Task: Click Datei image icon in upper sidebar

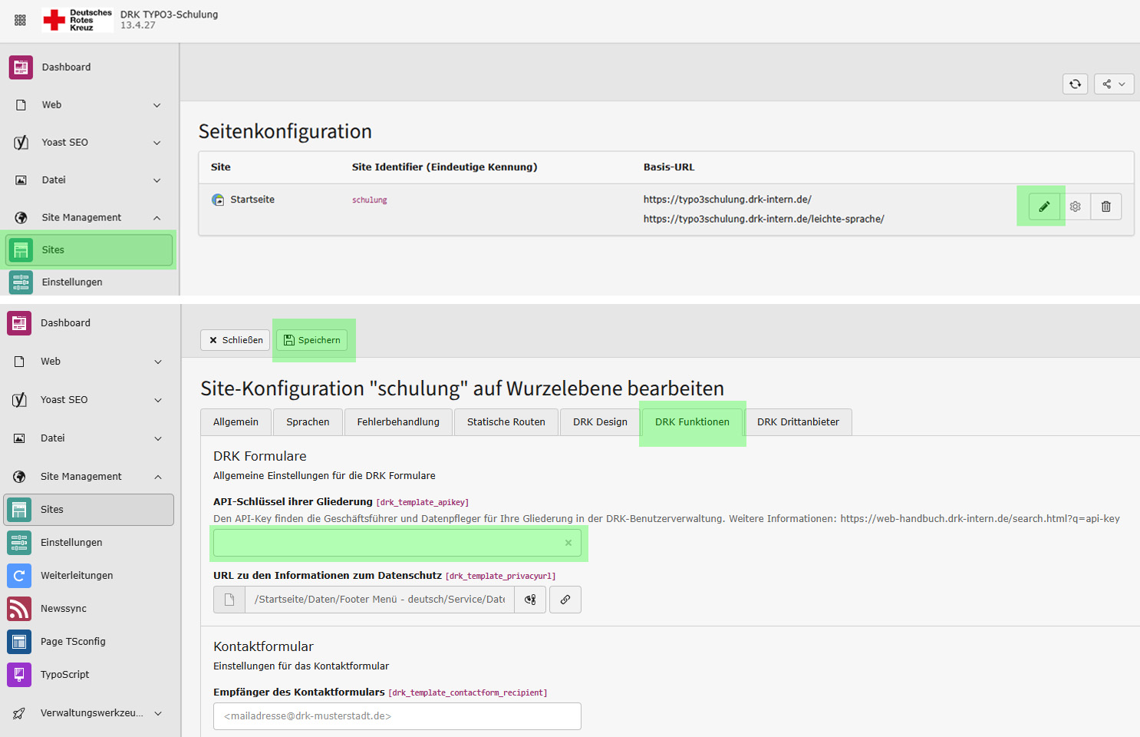Action: click(x=21, y=180)
